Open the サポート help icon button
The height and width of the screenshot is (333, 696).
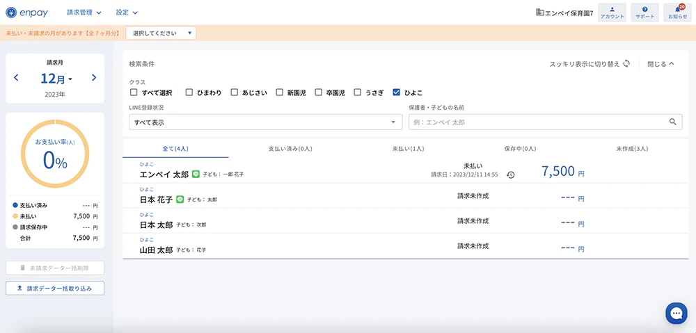644,13
